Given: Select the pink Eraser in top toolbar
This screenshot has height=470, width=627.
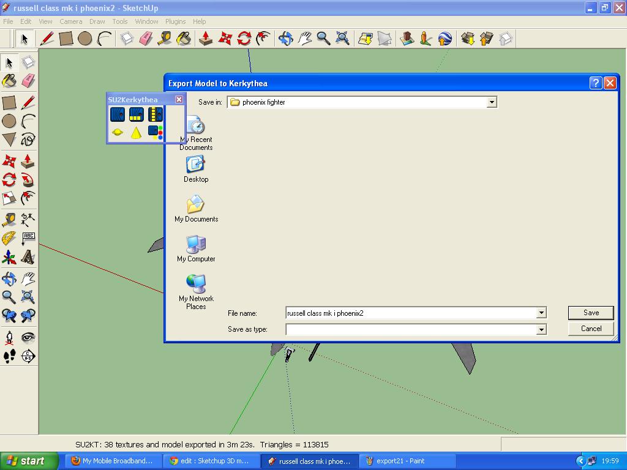Looking at the screenshot, I should pos(146,39).
